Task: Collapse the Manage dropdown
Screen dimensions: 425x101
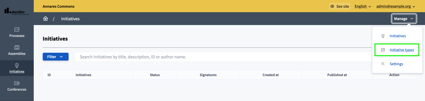Action: coord(404,19)
